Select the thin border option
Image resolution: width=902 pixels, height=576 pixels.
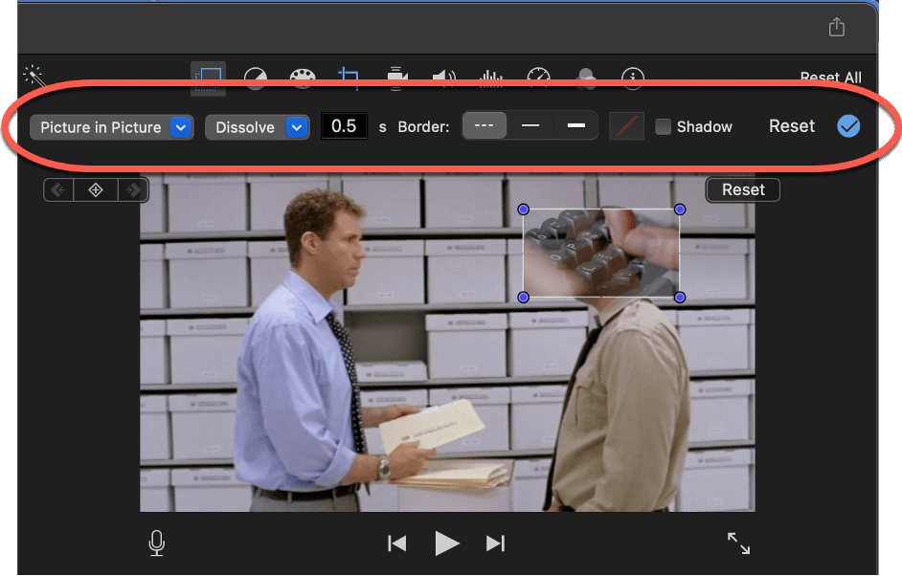coord(530,126)
